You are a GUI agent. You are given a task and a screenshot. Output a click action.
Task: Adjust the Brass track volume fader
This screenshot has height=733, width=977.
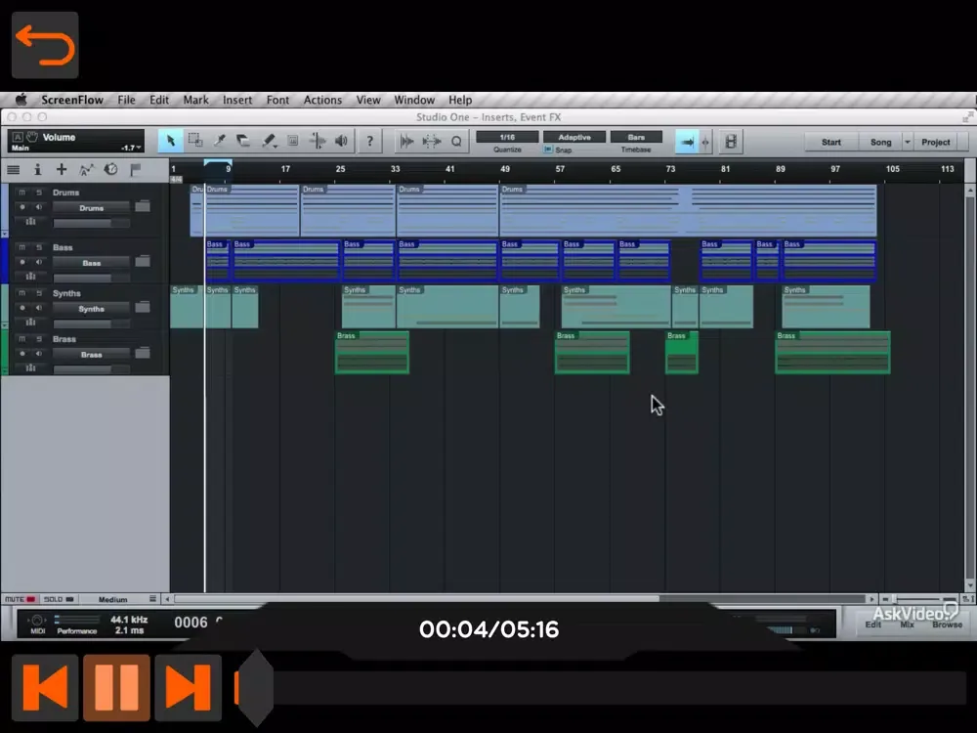click(x=92, y=369)
